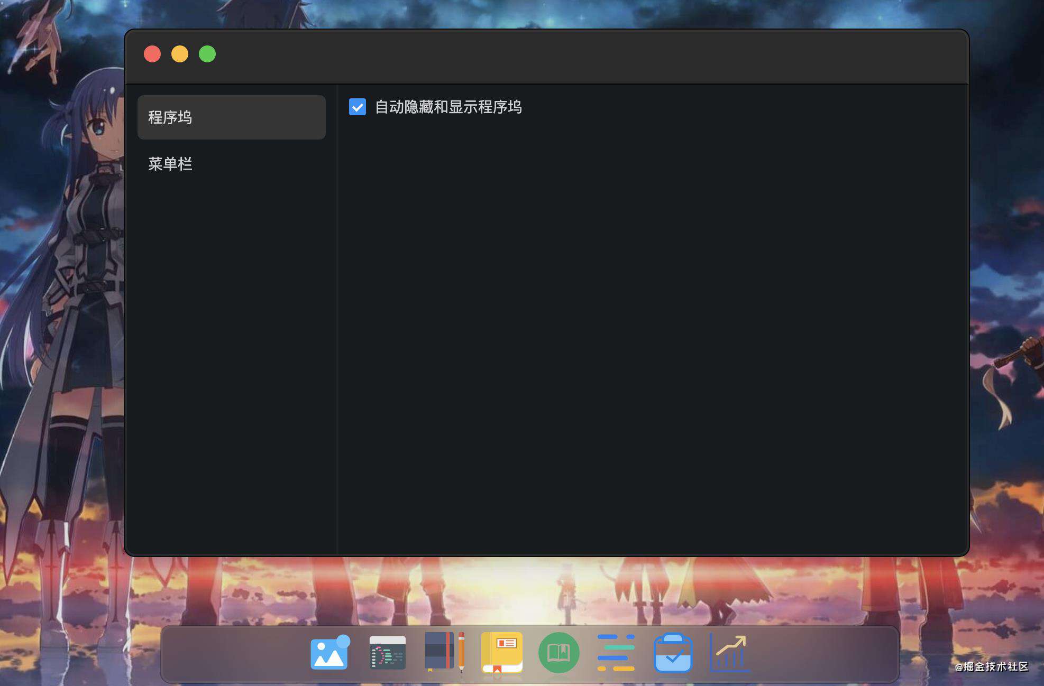Screen dimensions: 1044x686
Task: Open the chart with rising arrow dock icon
Action: [x=730, y=653]
